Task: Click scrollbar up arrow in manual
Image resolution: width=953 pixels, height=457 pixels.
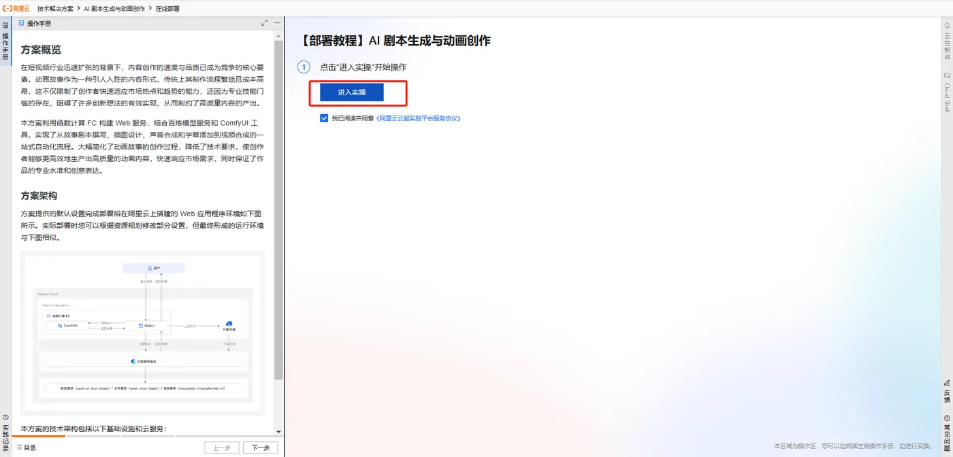Action: point(278,35)
